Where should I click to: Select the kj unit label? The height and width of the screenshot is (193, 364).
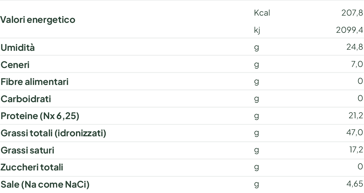(x=257, y=30)
